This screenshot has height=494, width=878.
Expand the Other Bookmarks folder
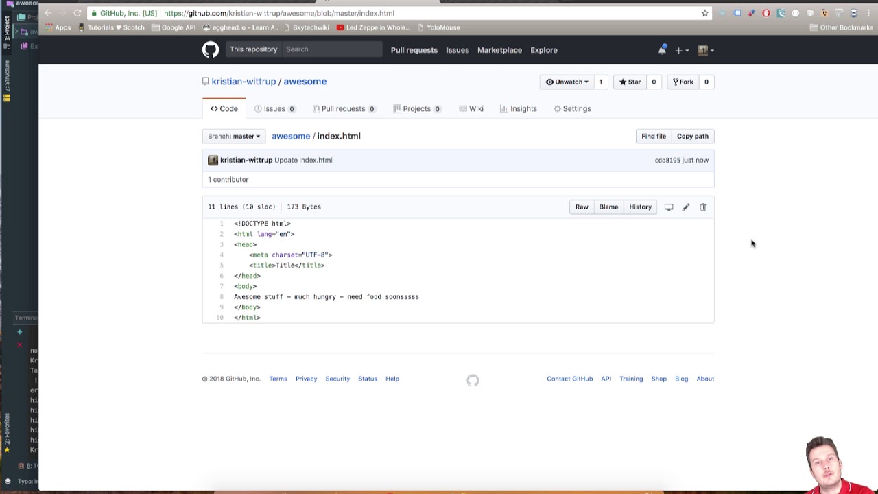pyautogui.click(x=841, y=27)
